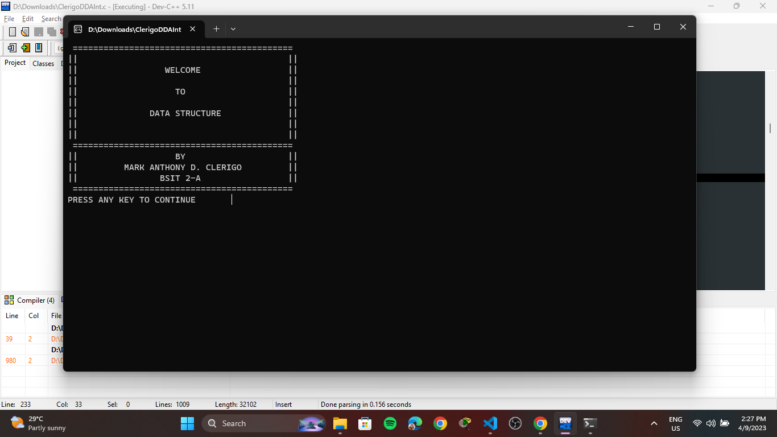The image size is (777, 437).
Task: Click the File column header
Action: (x=56, y=316)
